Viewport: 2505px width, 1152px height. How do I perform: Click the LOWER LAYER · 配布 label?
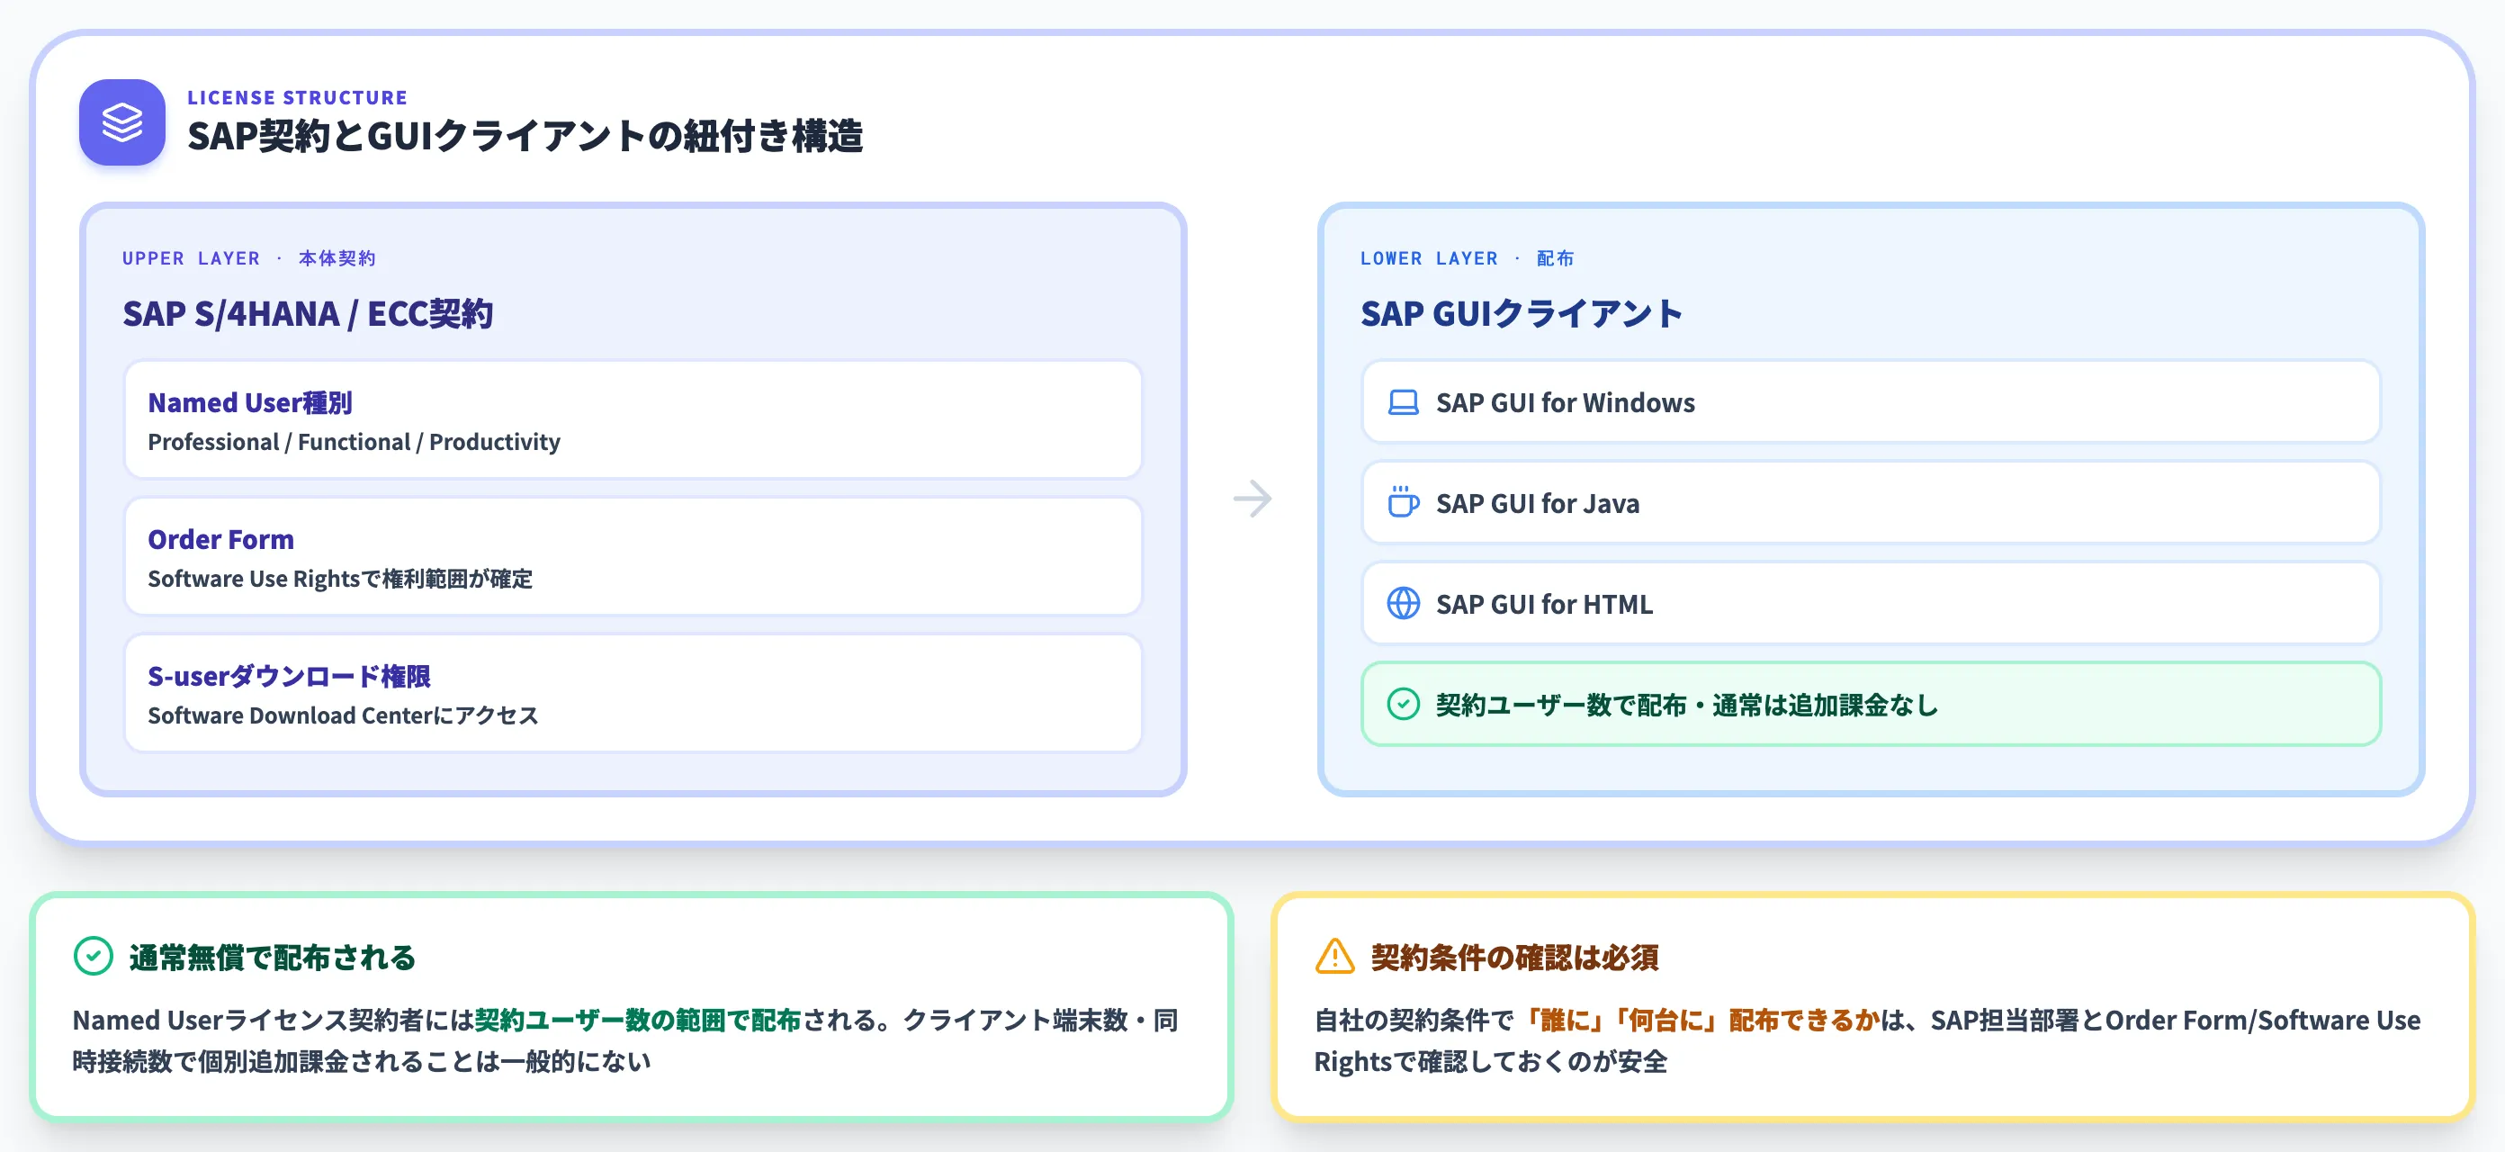[1468, 259]
